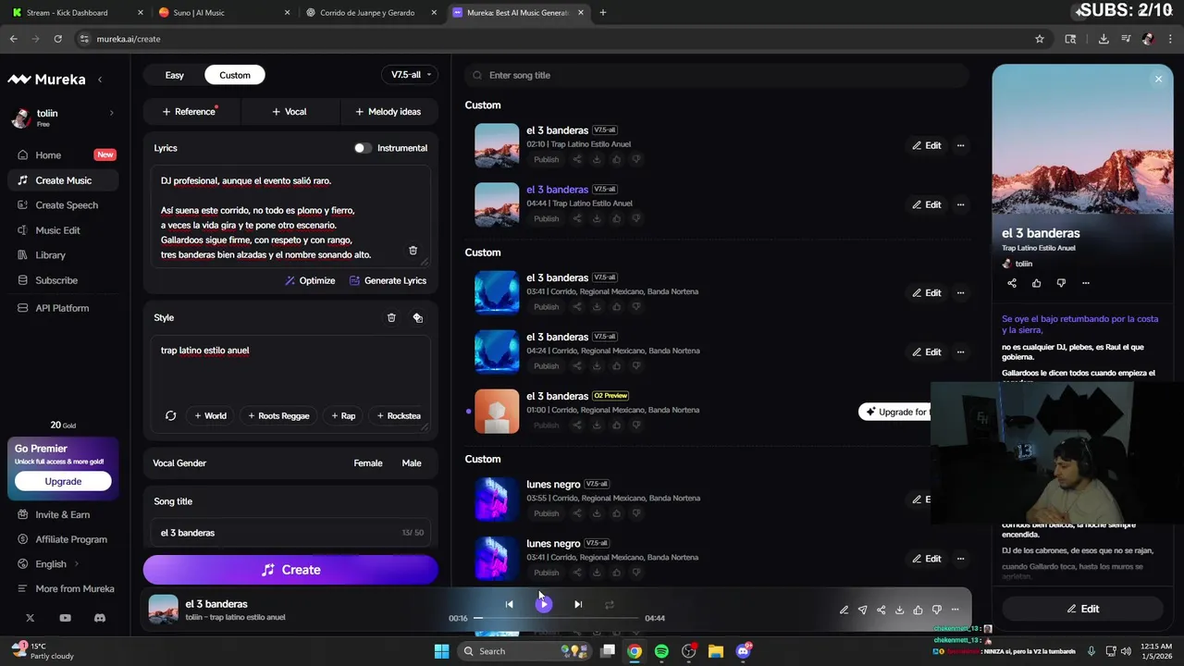Collapse the Mureka sidebar chevron
The height and width of the screenshot is (666, 1184).
point(100,80)
